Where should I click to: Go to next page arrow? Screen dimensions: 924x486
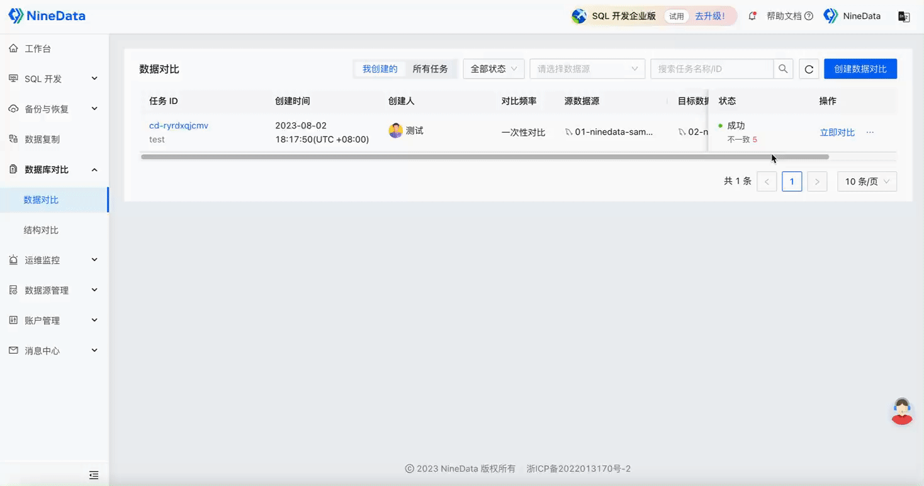[x=817, y=181]
